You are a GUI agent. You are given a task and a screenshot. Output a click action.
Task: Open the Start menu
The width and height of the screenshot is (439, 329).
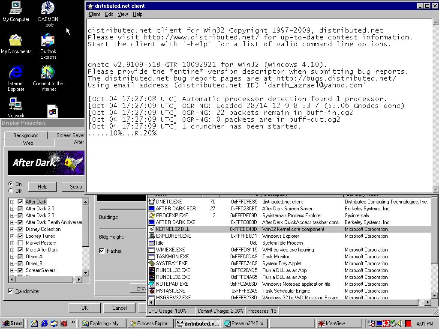[12, 323]
